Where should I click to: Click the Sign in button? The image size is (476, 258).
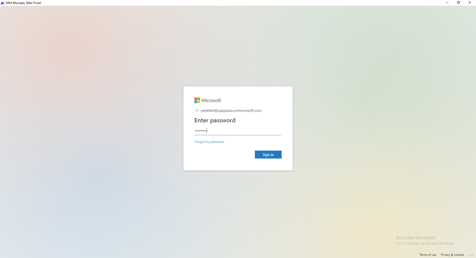click(268, 155)
